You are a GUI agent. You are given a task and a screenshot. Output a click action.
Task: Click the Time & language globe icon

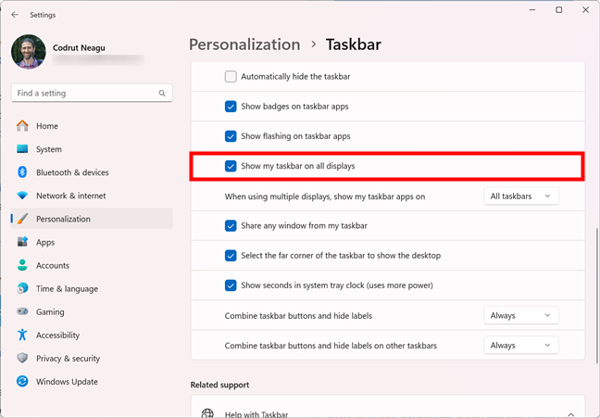22,288
